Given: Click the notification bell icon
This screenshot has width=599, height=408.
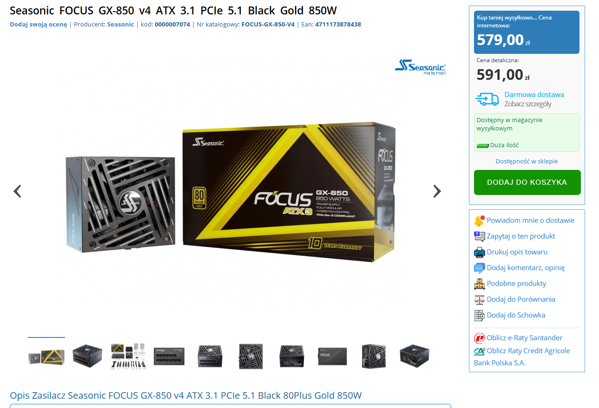Looking at the screenshot, I should [x=480, y=220].
